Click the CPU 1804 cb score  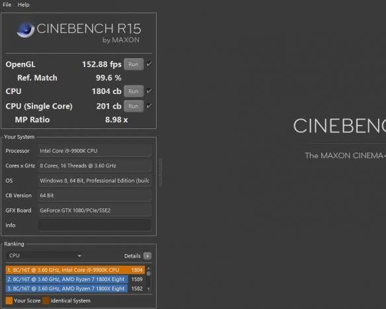106,91
